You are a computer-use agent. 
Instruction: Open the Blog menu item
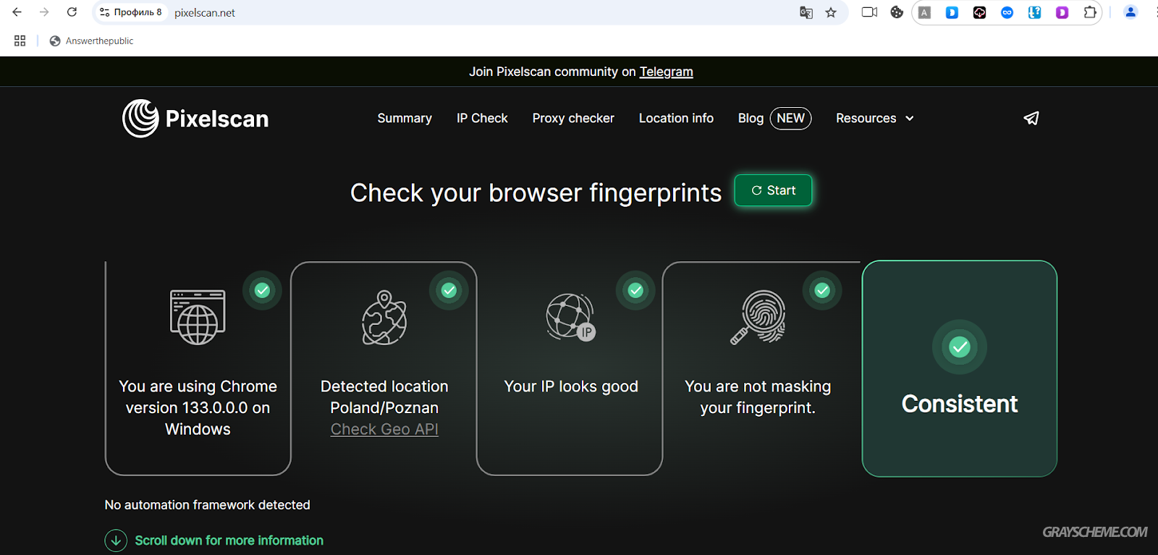(751, 118)
